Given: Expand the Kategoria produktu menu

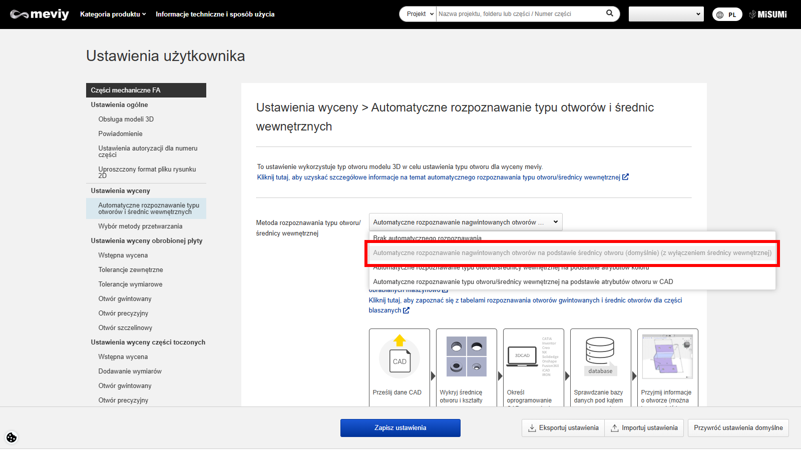Looking at the screenshot, I should tap(113, 14).
